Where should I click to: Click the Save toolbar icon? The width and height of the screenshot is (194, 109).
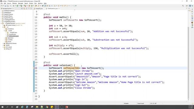point(5,6)
